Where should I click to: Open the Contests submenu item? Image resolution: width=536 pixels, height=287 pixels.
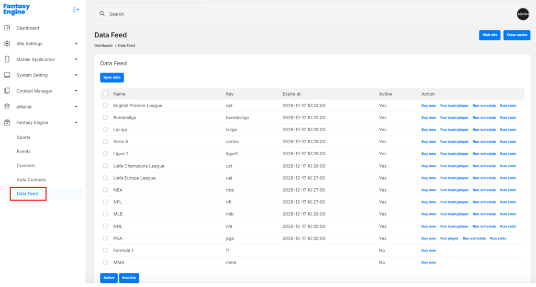pos(26,166)
